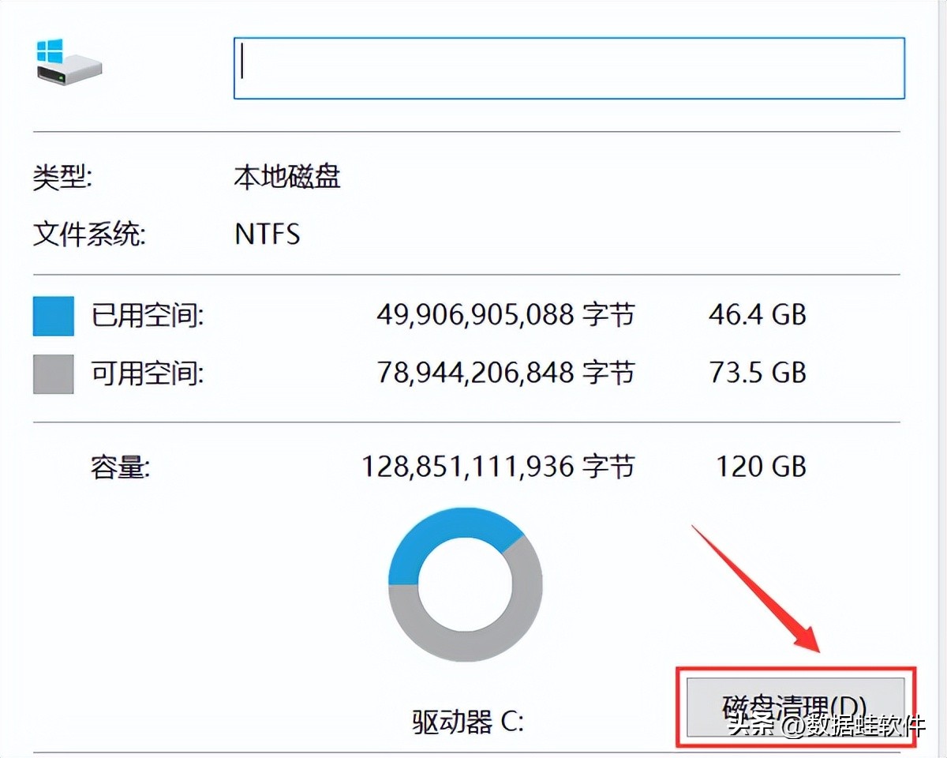Click the 容量 capacity label

[121, 467]
